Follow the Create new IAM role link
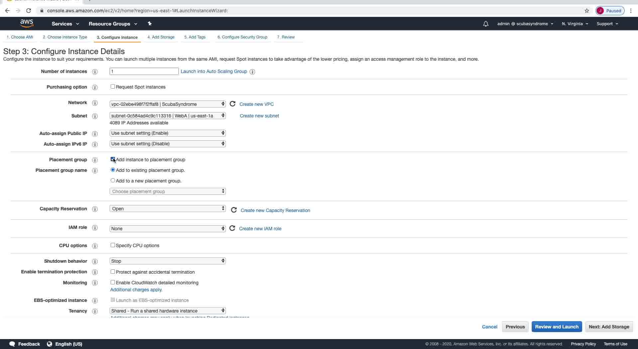The height and width of the screenshot is (349, 638). point(260,229)
